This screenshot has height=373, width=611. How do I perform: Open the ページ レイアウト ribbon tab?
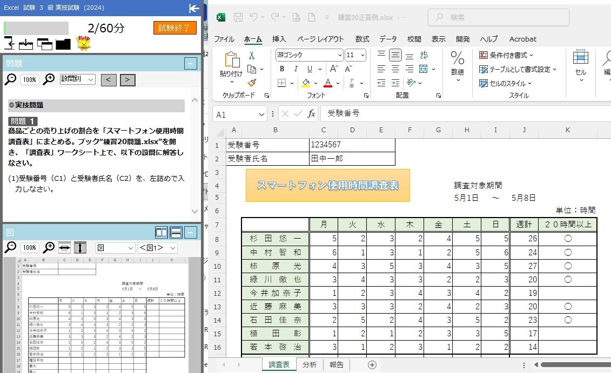click(x=320, y=39)
